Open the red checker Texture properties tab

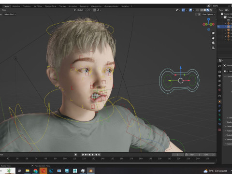[x=219, y=130]
